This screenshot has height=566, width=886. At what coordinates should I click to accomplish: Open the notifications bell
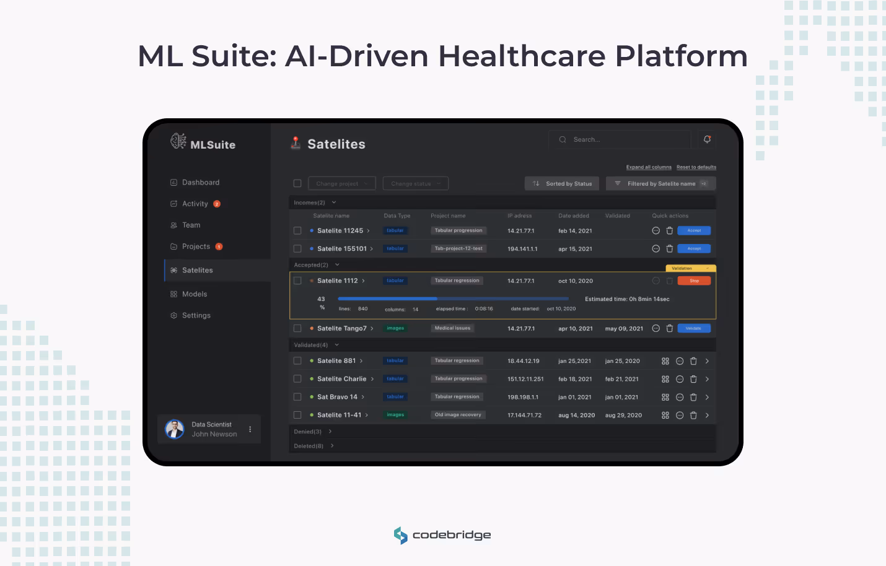707,139
